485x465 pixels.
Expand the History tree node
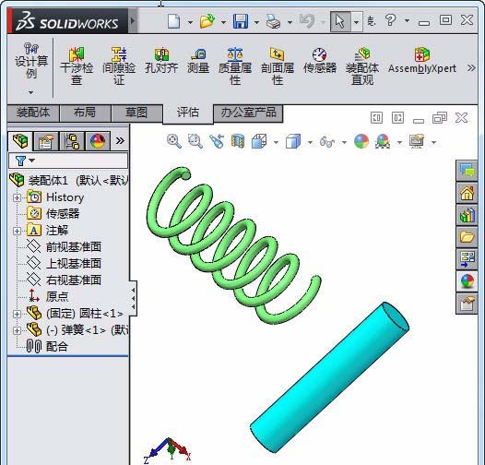[x=17, y=197]
